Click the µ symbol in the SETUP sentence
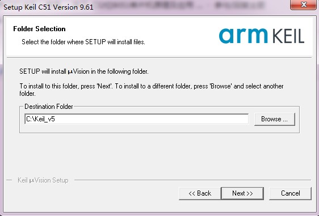The height and width of the screenshot is (216, 319). tap(70, 72)
